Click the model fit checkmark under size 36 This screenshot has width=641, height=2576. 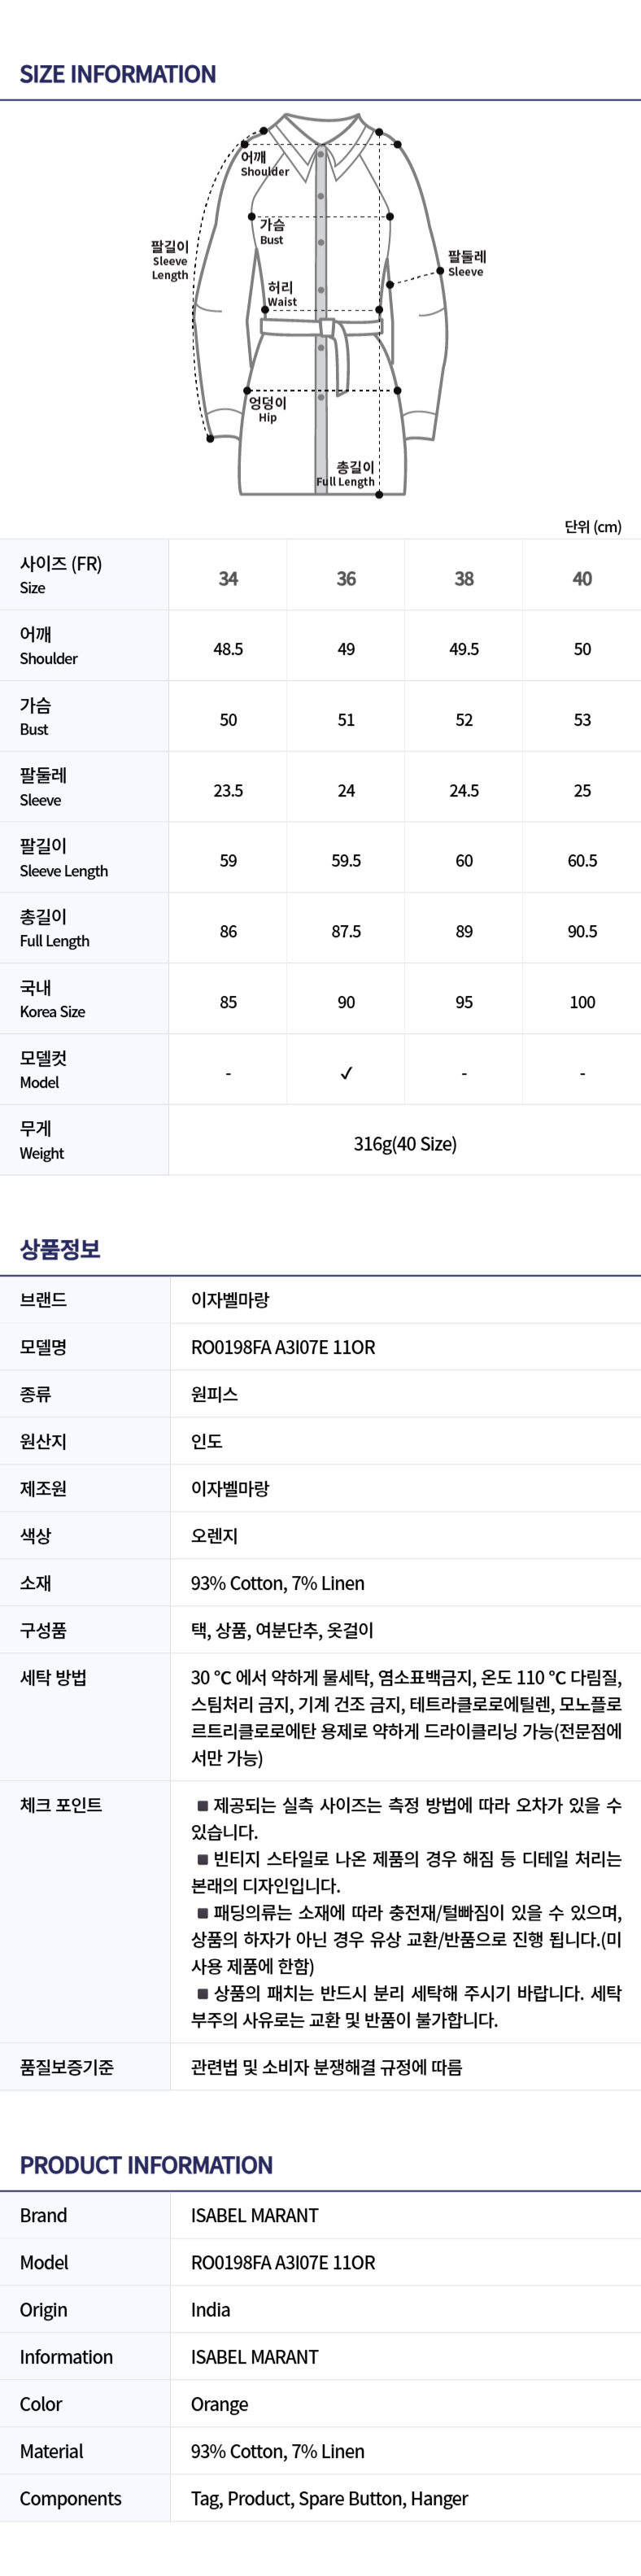[346, 1073]
